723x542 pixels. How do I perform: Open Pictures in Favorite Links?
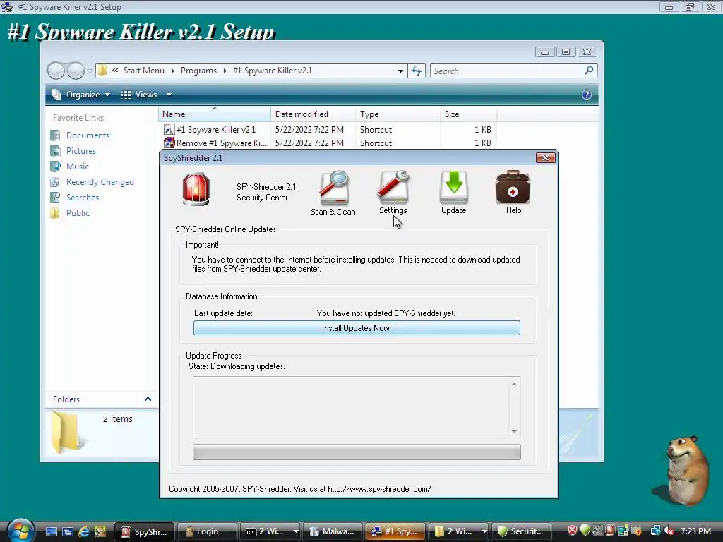[80, 151]
